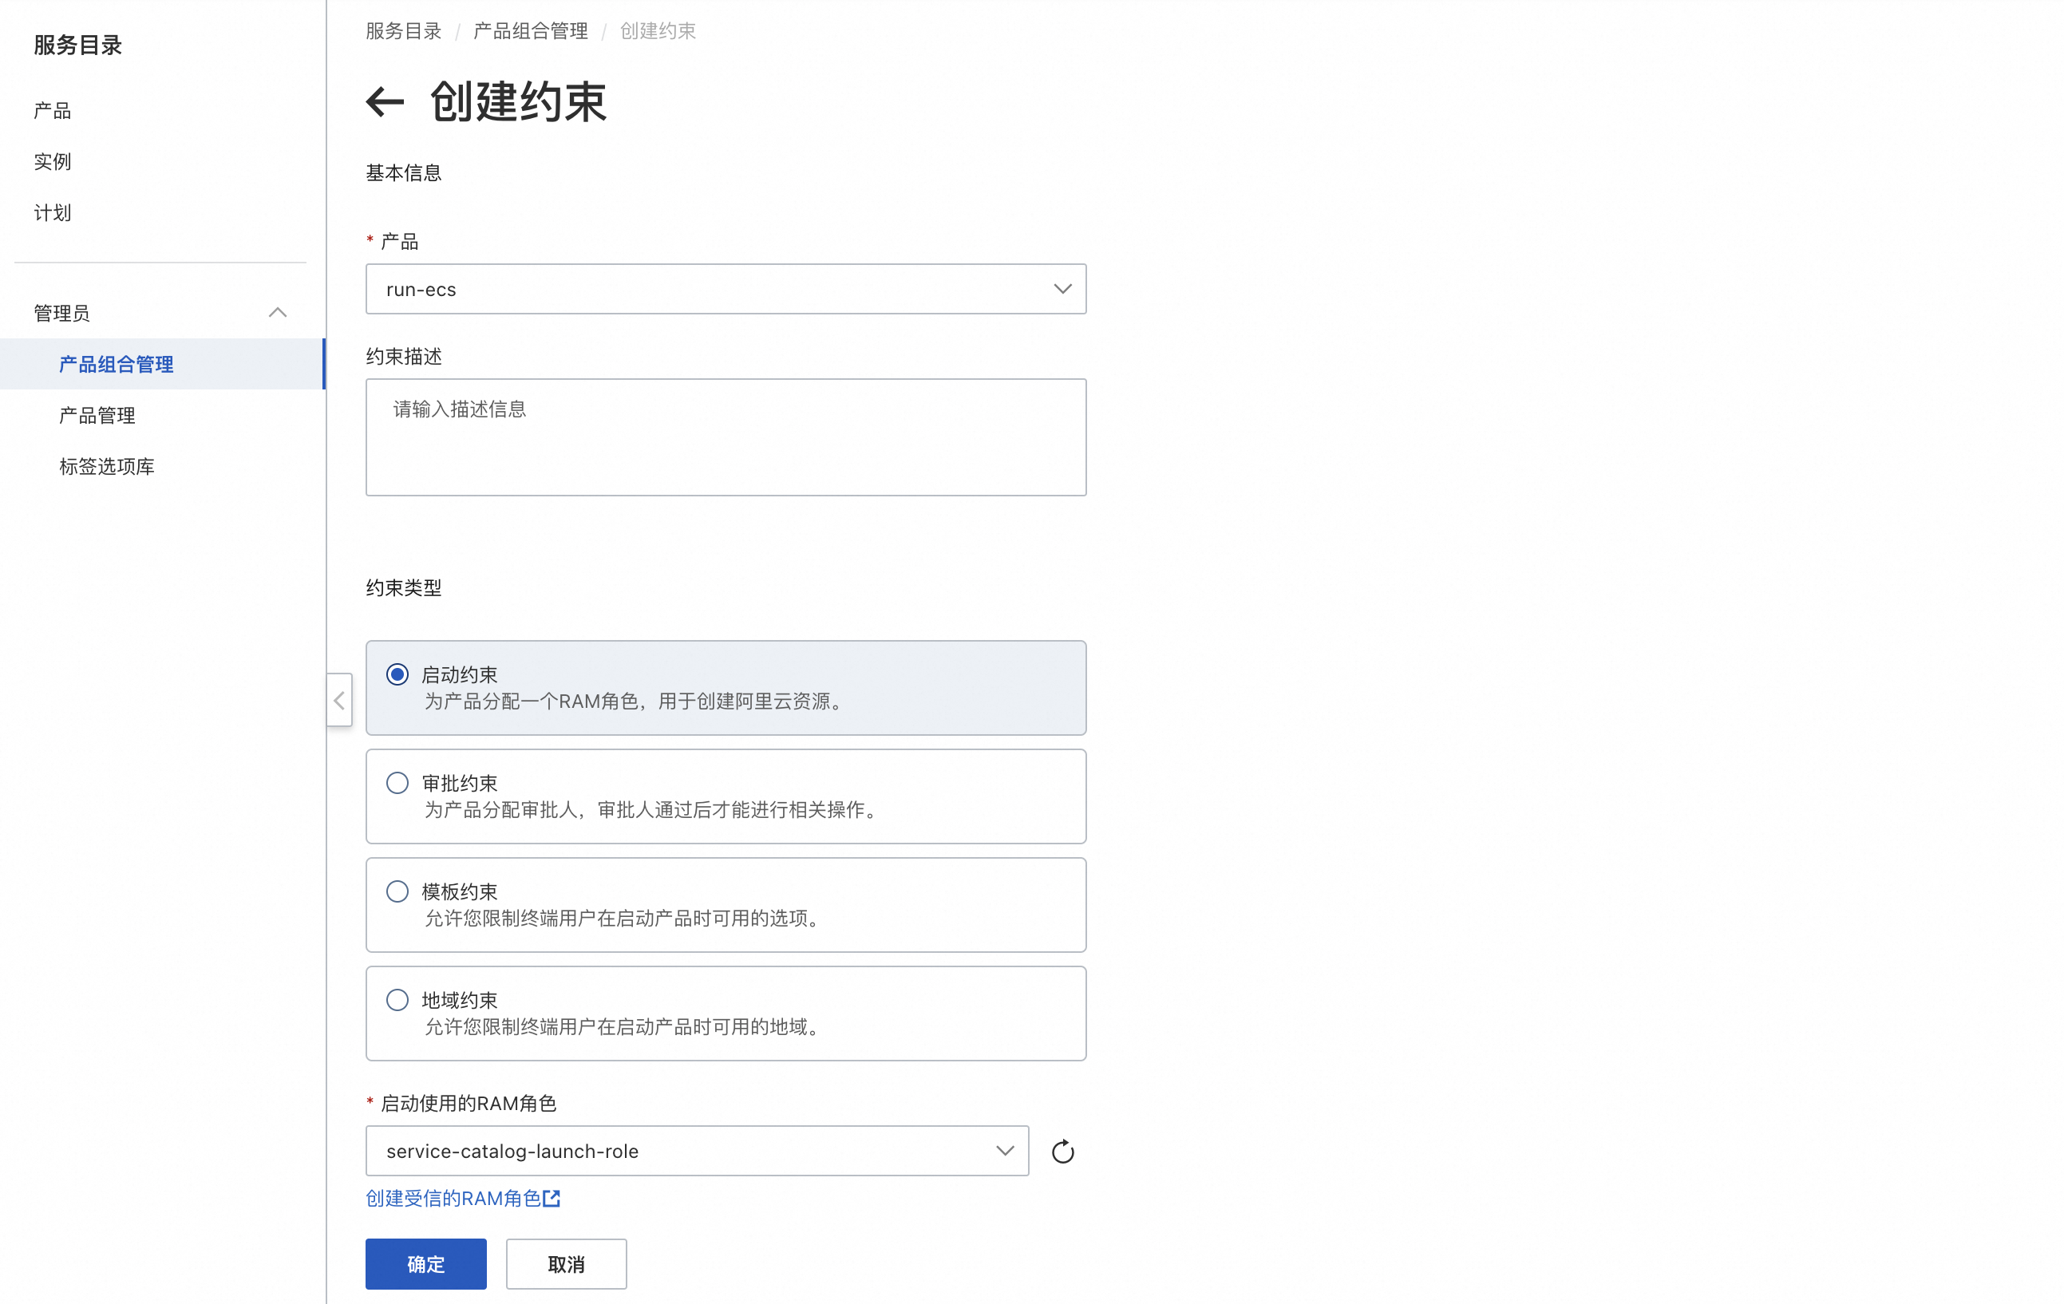Collapse the 管理员 sidebar section
The width and height of the screenshot is (2064, 1304).
[277, 313]
